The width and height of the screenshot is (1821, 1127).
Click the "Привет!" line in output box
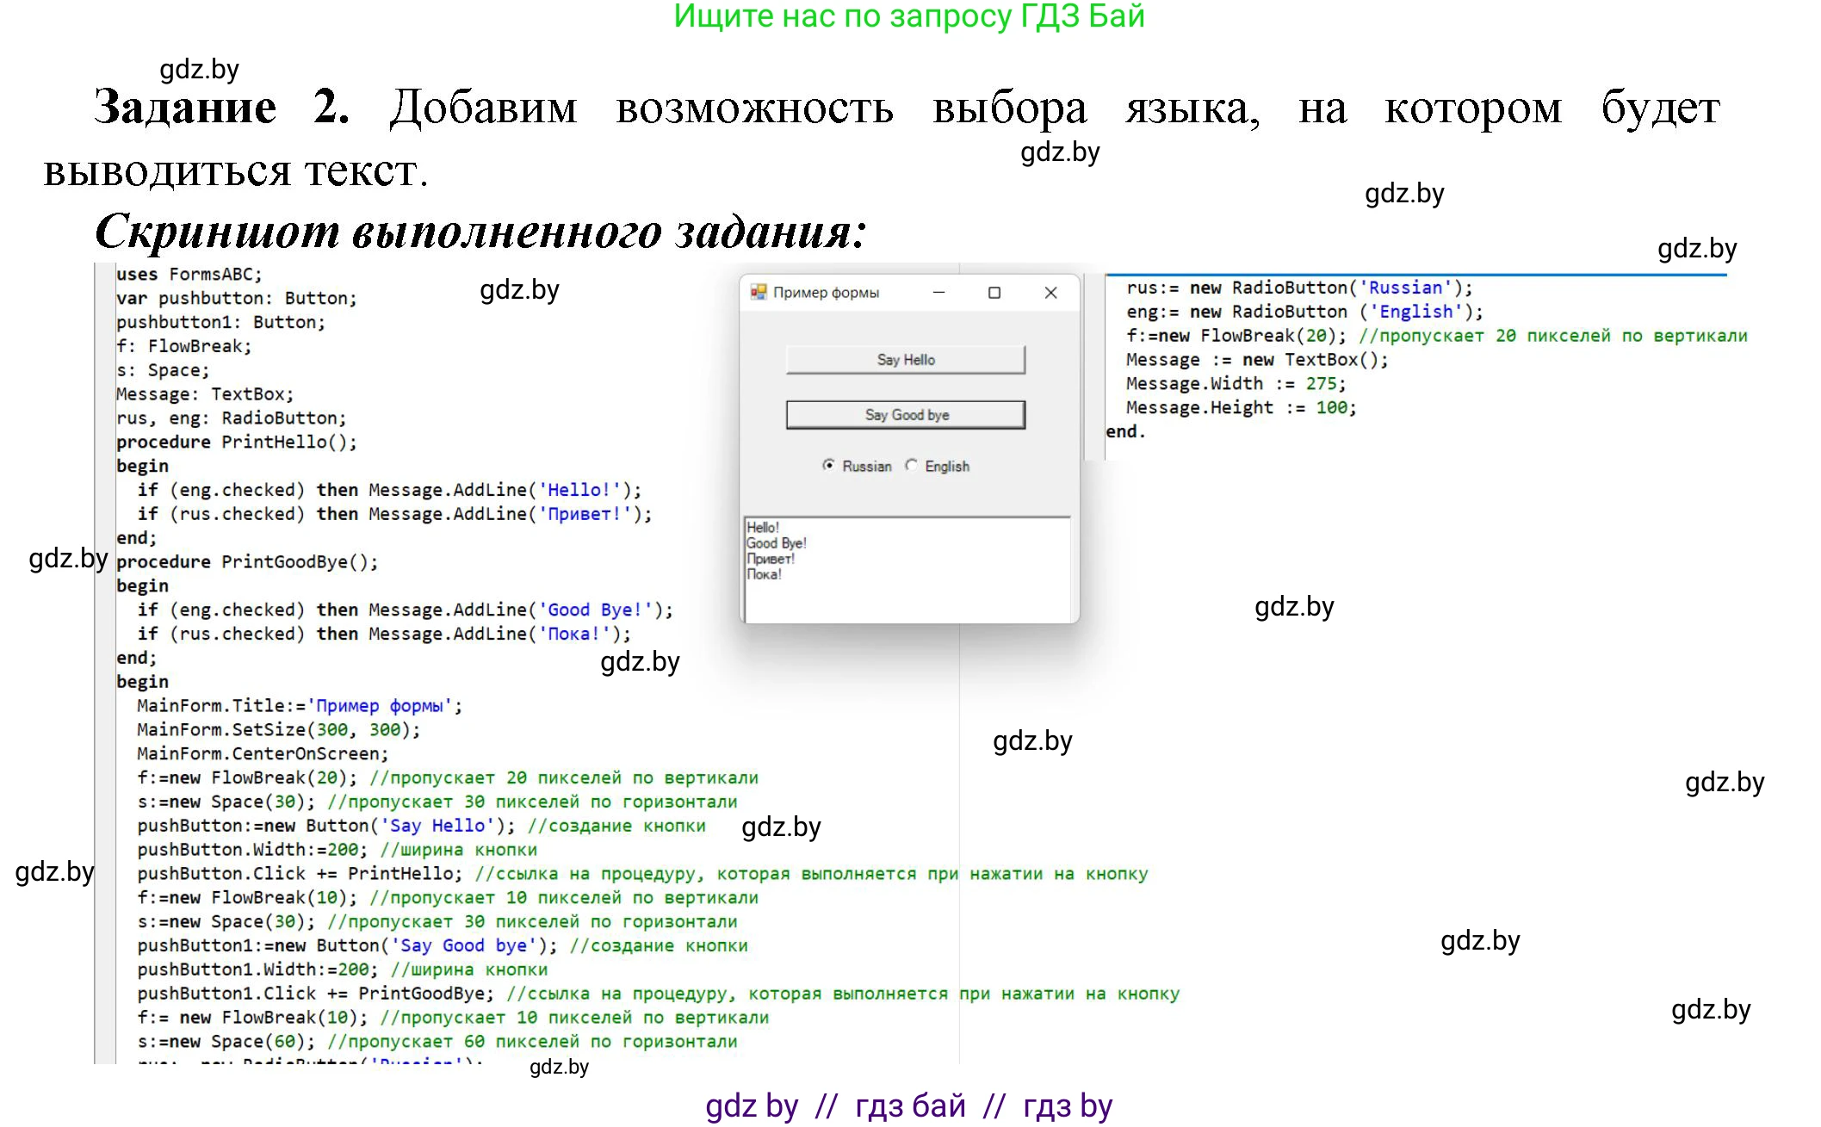pyautogui.click(x=771, y=559)
